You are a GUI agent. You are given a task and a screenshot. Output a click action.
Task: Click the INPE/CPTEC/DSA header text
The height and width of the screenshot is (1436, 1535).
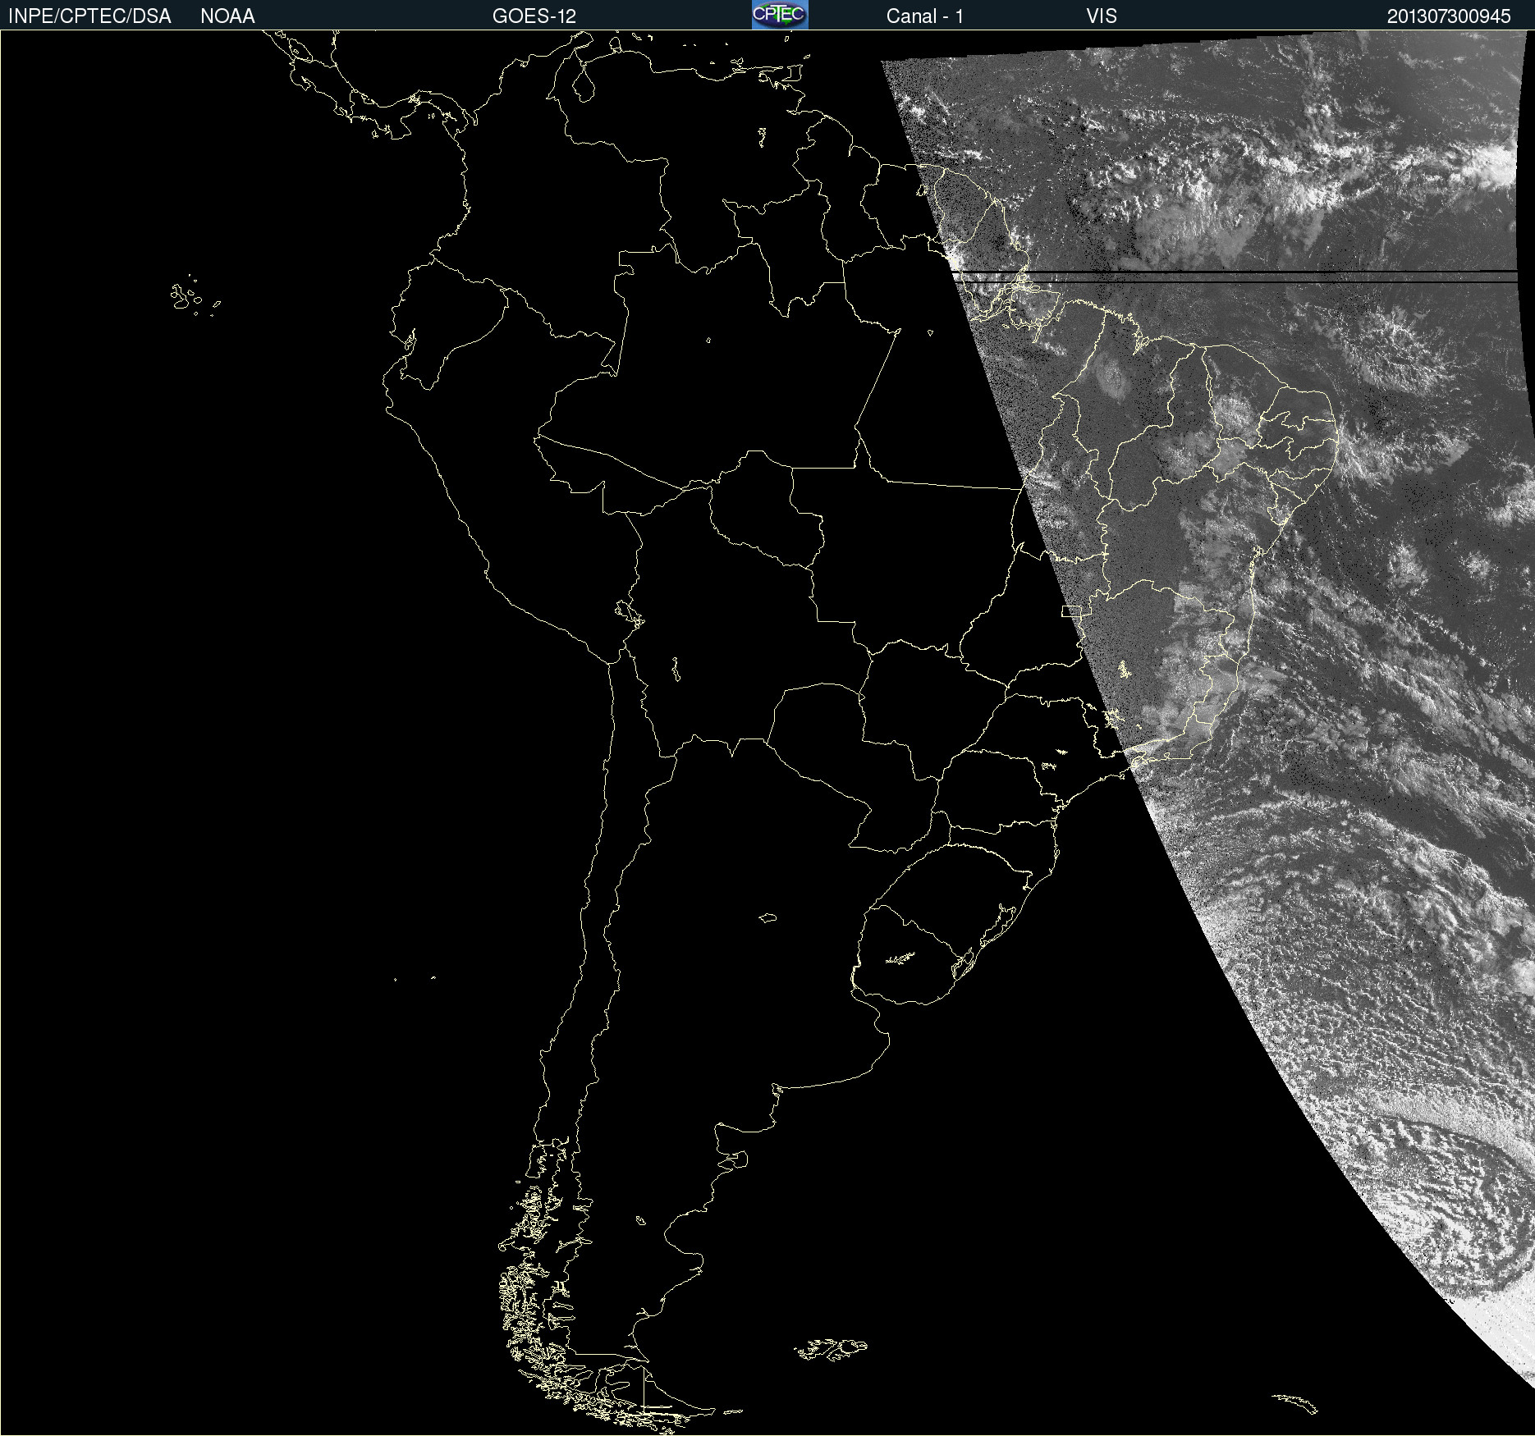tap(89, 16)
